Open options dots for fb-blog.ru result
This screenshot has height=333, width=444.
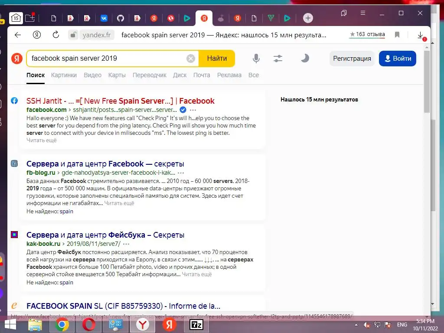pos(181,173)
